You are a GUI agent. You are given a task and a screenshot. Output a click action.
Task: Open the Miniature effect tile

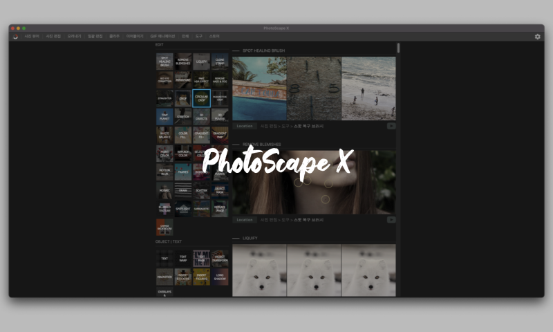[183, 80]
